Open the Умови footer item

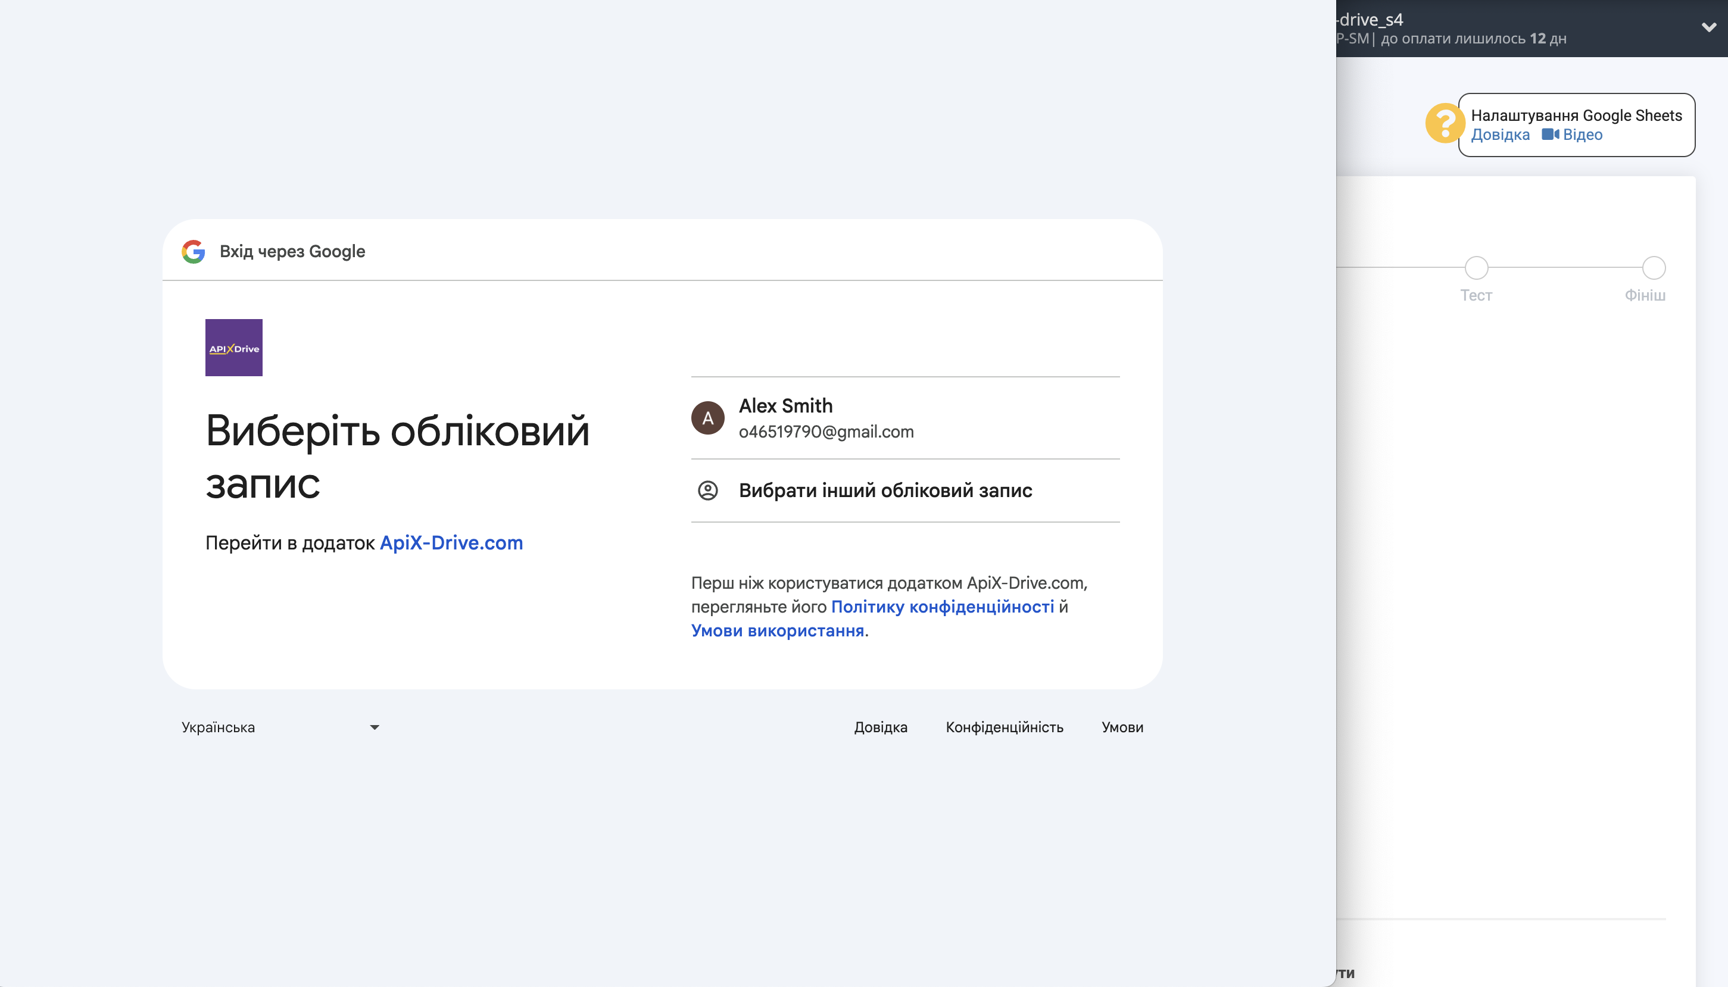click(x=1121, y=727)
